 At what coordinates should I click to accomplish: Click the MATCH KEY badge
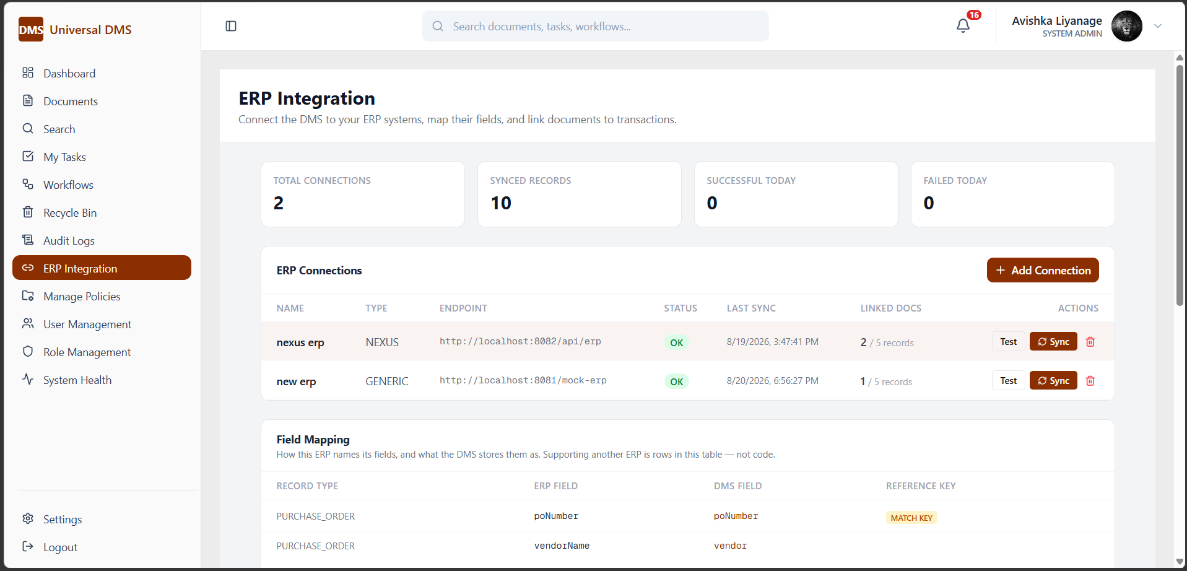coord(911,518)
